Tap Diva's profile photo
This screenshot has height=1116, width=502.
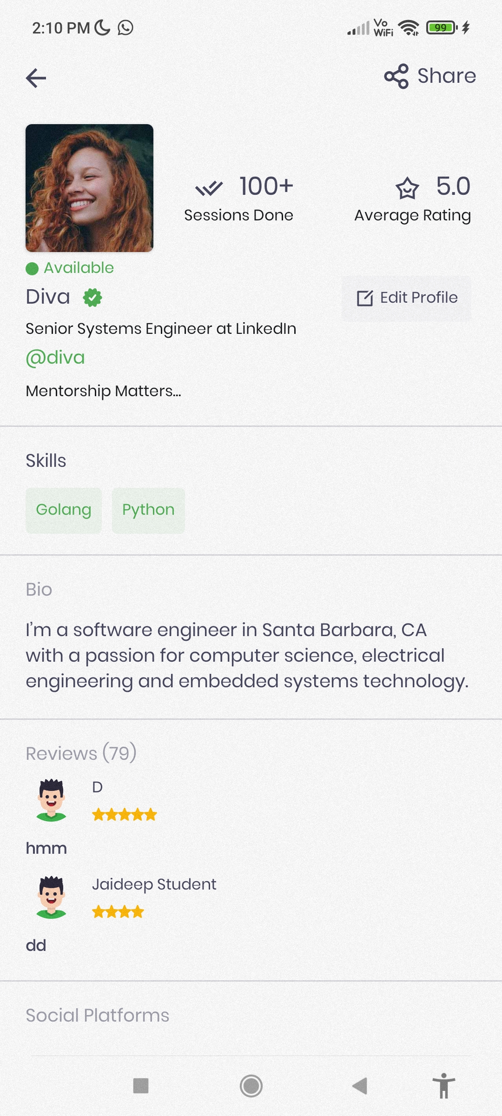[89, 188]
